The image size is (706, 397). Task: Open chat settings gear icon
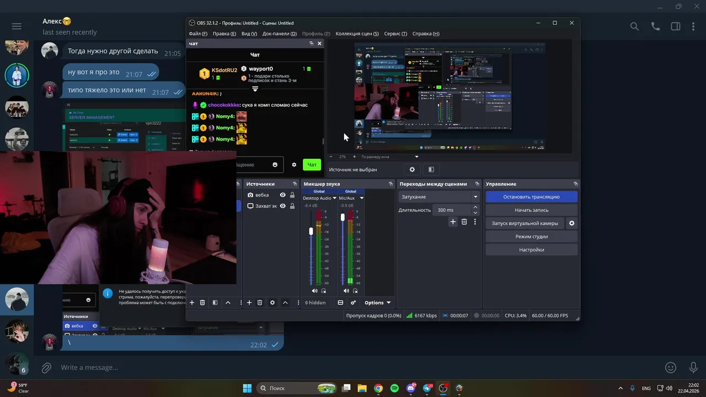pos(294,165)
